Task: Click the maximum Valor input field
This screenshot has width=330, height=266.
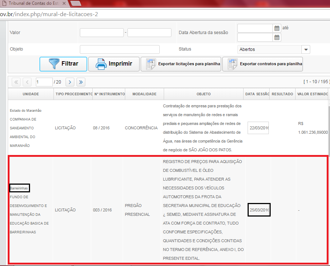Action: (149, 33)
